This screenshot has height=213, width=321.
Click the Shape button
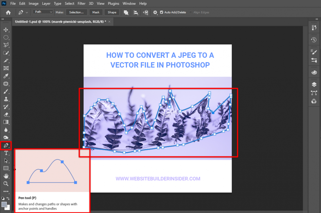coord(112,12)
